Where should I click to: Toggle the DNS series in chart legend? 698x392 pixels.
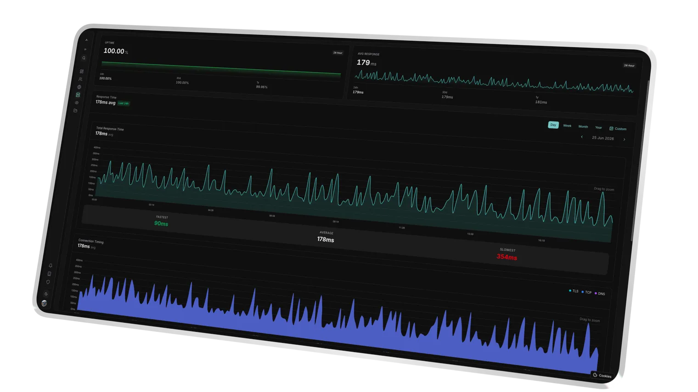click(x=600, y=293)
